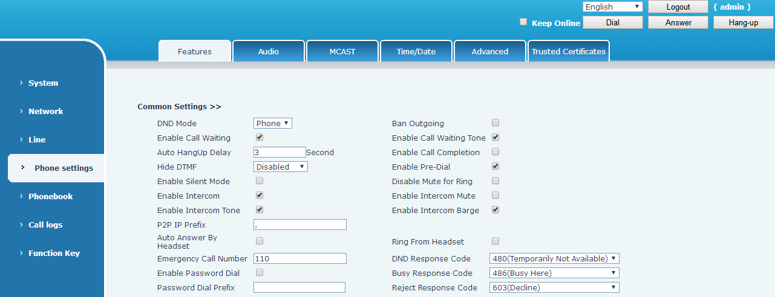Click the Logout button
The width and height of the screenshot is (775, 297).
pos(678,7)
